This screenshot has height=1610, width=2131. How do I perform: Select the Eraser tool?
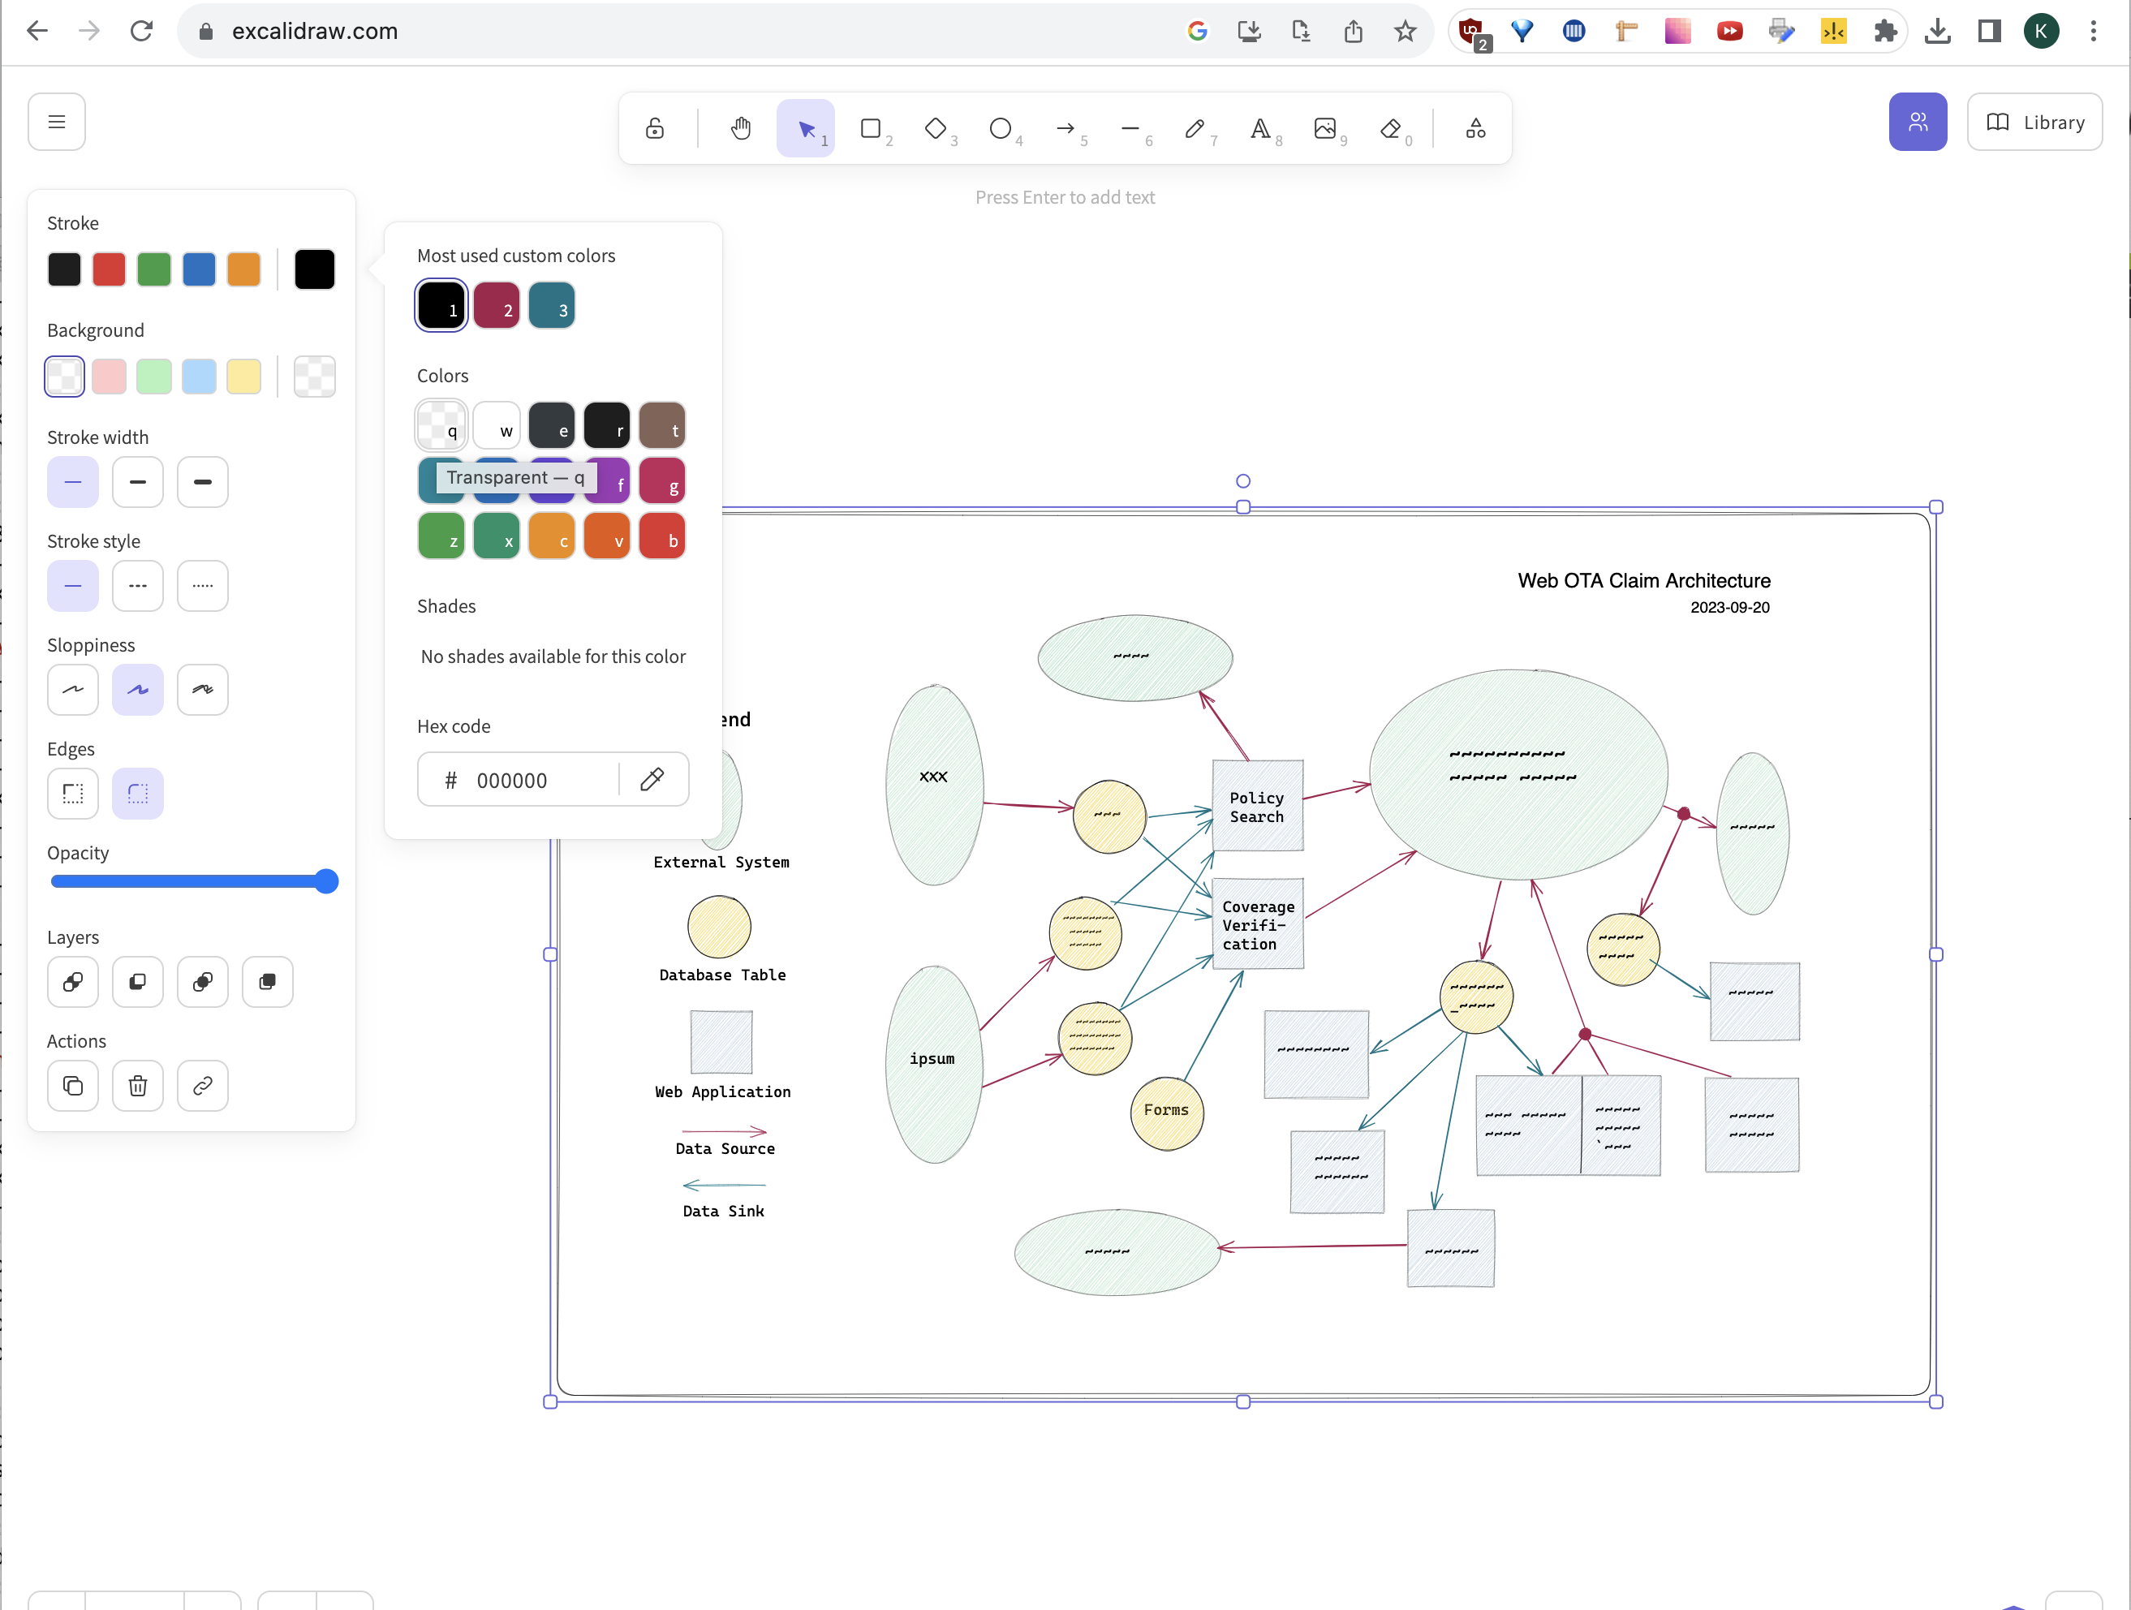[x=1391, y=128]
